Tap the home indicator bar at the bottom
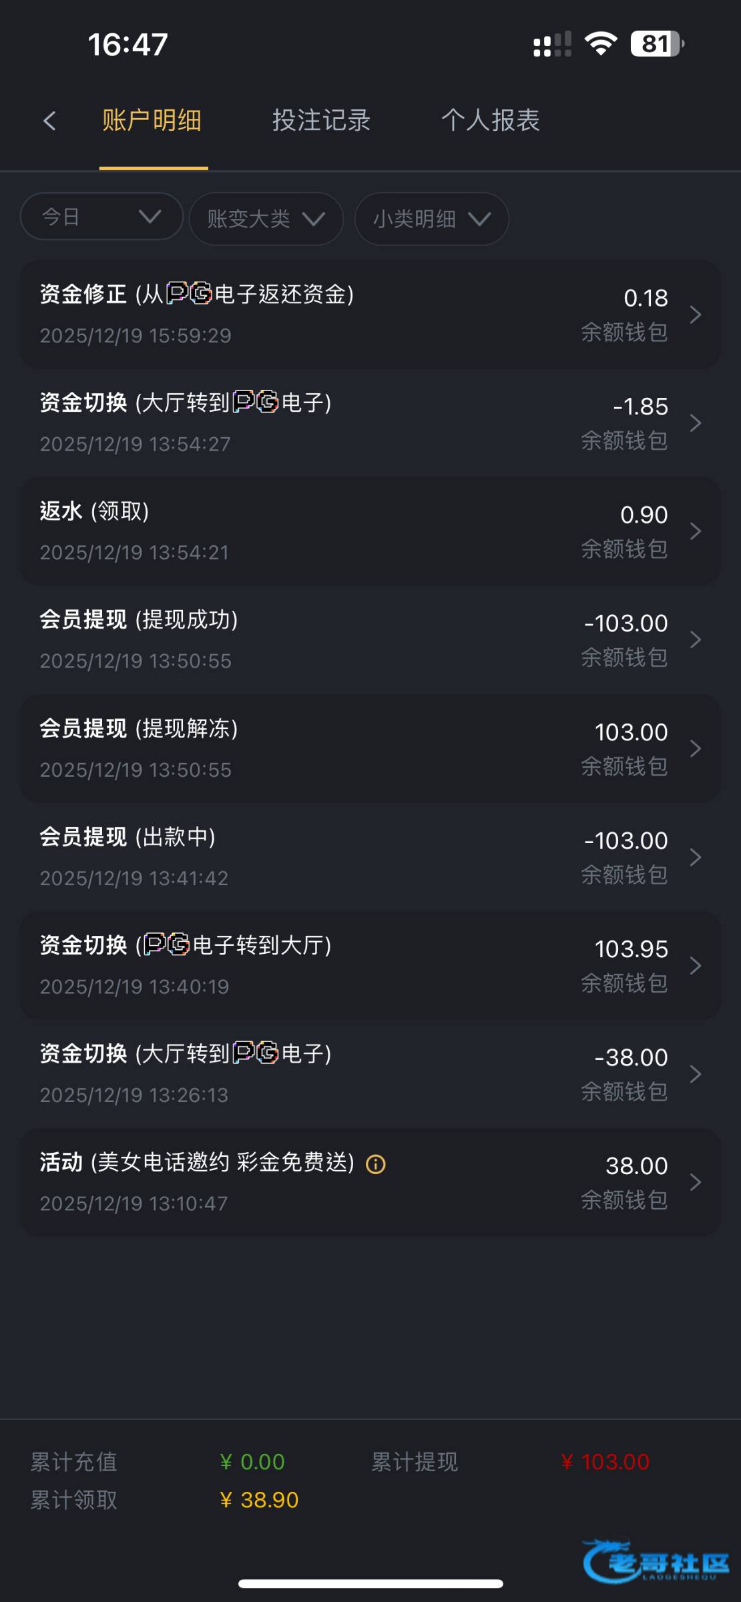Image resolution: width=741 pixels, height=1602 pixels. pyautogui.click(x=370, y=1583)
